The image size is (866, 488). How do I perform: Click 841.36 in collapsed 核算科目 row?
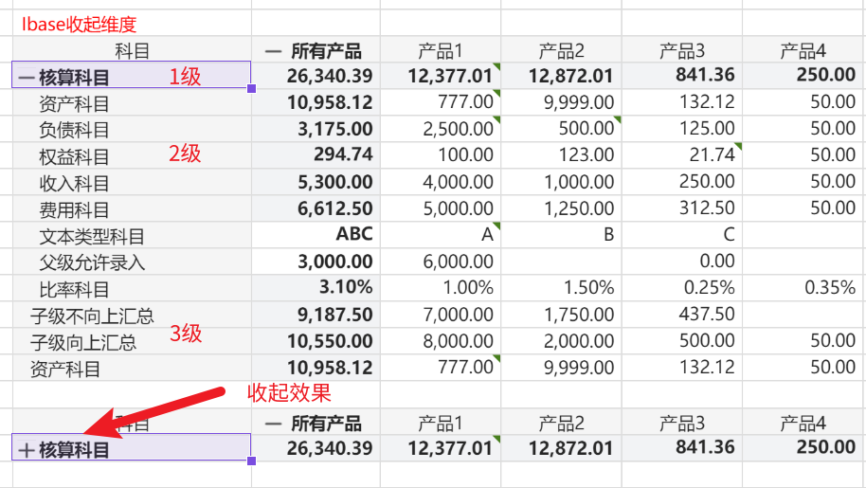point(705,447)
